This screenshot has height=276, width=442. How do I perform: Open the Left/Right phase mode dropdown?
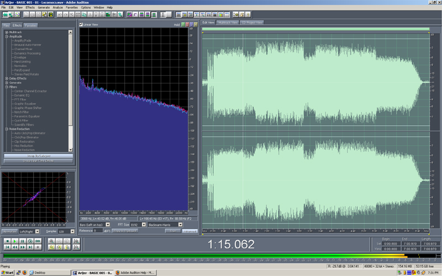tap(37, 231)
